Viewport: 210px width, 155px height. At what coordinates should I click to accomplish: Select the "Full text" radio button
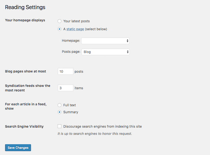coord(59,105)
